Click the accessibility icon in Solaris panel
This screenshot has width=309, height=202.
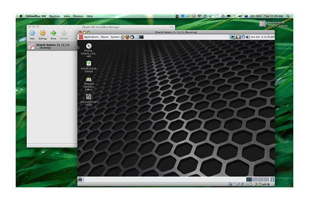(243, 37)
